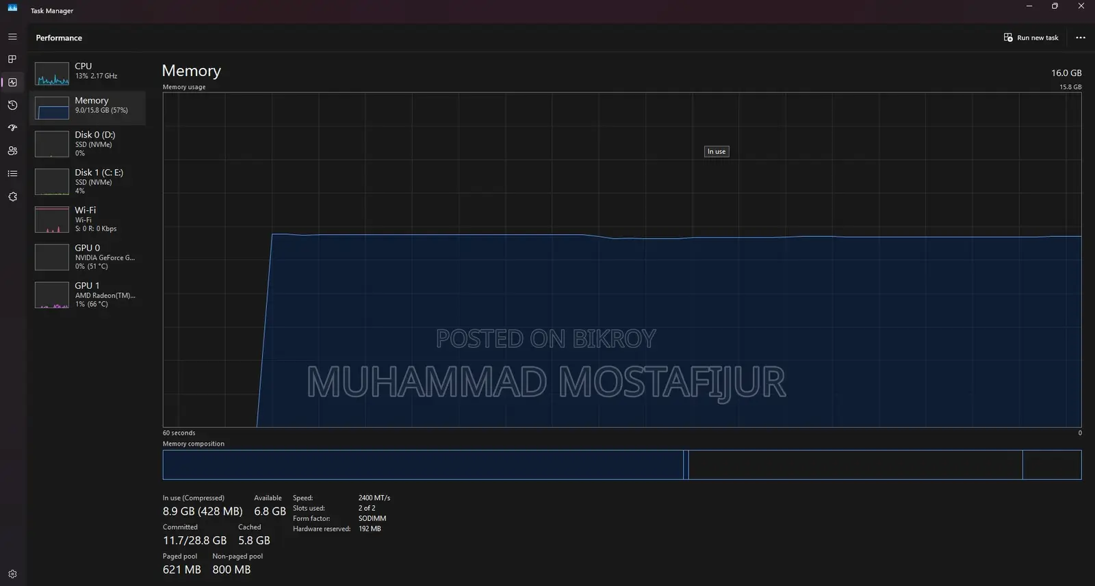Click the Memory usage graph area

(622, 260)
